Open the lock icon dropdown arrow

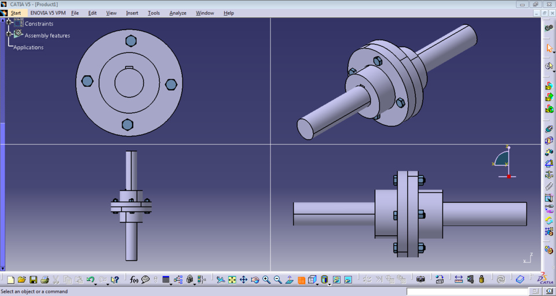(x=195, y=284)
